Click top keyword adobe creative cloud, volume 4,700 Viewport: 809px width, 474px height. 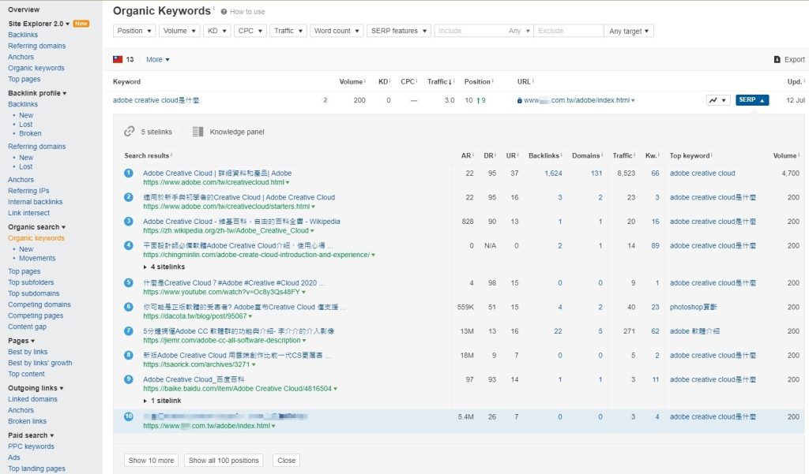702,173
